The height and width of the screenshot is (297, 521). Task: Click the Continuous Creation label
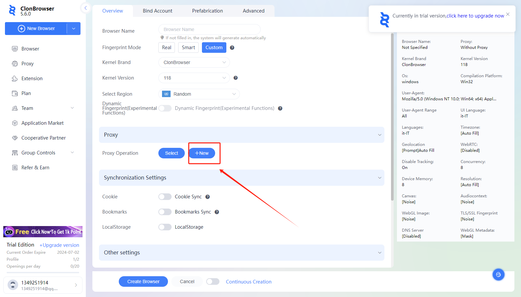[249, 282]
